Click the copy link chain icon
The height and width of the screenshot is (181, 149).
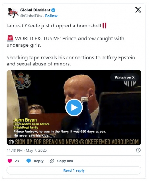coord(52,161)
